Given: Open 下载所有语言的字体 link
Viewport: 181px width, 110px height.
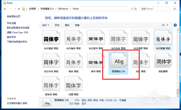Looking at the screenshot, I should tap(17, 42).
